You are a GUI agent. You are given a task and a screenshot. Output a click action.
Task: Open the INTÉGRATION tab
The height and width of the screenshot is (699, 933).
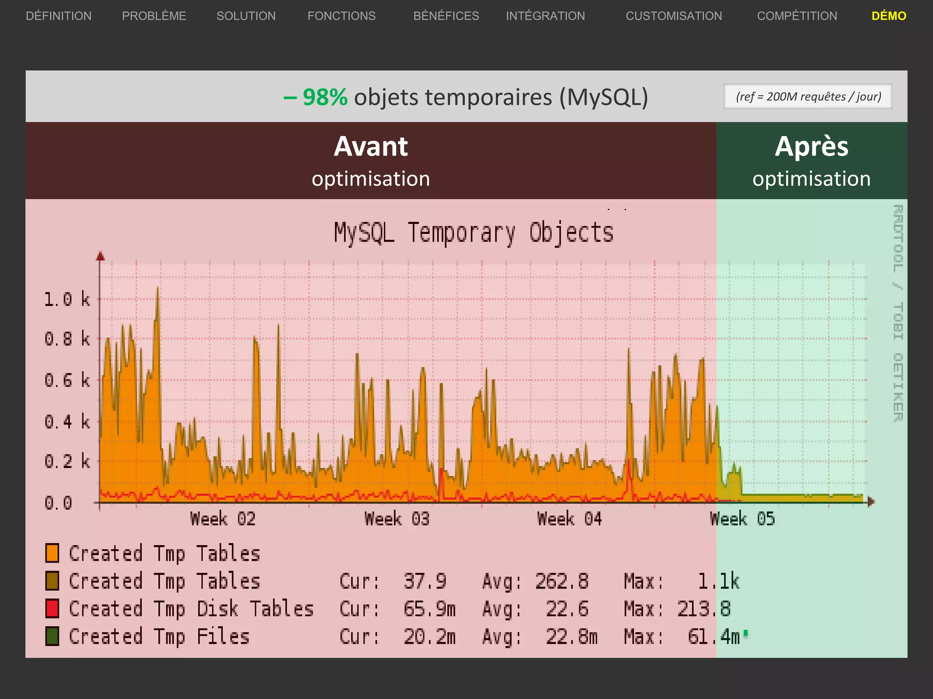545,16
